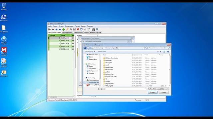Click Отмена button in file dialog

point(164,92)
